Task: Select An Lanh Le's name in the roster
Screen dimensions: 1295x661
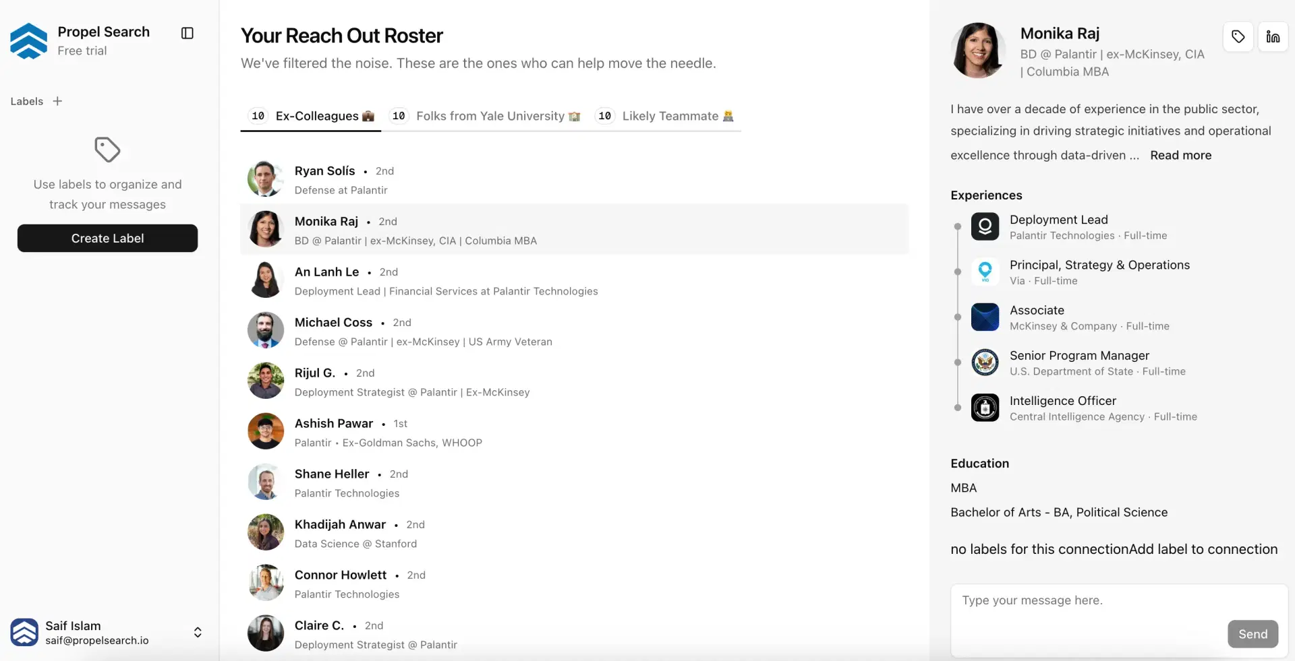Action: pos(326,272)
